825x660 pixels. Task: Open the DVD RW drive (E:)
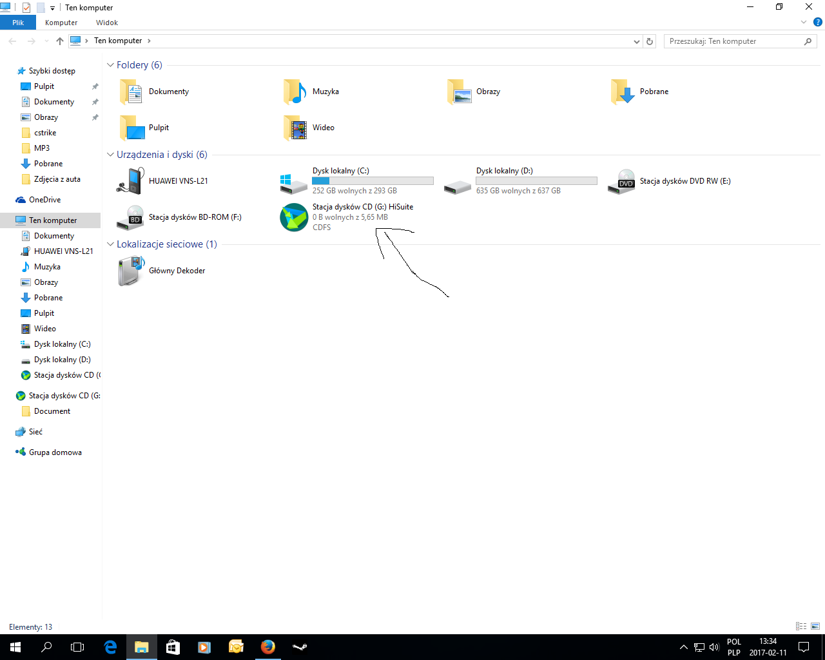pos(622,181)
